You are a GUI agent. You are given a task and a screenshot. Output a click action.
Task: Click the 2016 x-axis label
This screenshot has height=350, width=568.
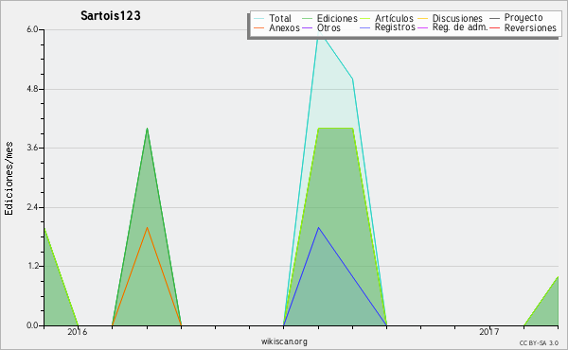coord(78,331)
